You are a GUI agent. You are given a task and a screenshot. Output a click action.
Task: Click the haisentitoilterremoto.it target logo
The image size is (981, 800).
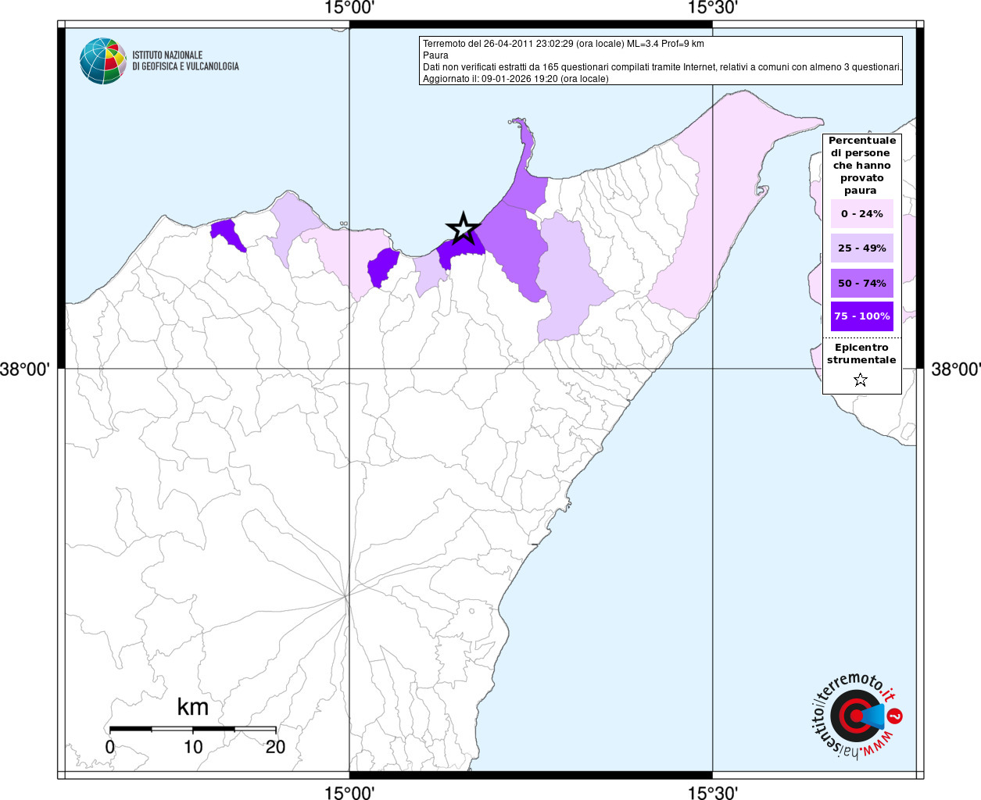857,715
